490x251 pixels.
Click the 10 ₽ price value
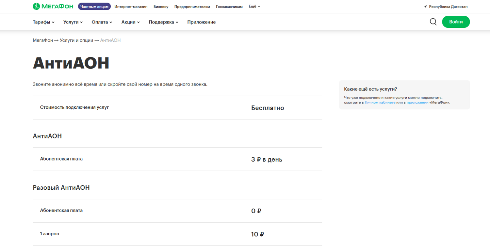click(257, 234)
